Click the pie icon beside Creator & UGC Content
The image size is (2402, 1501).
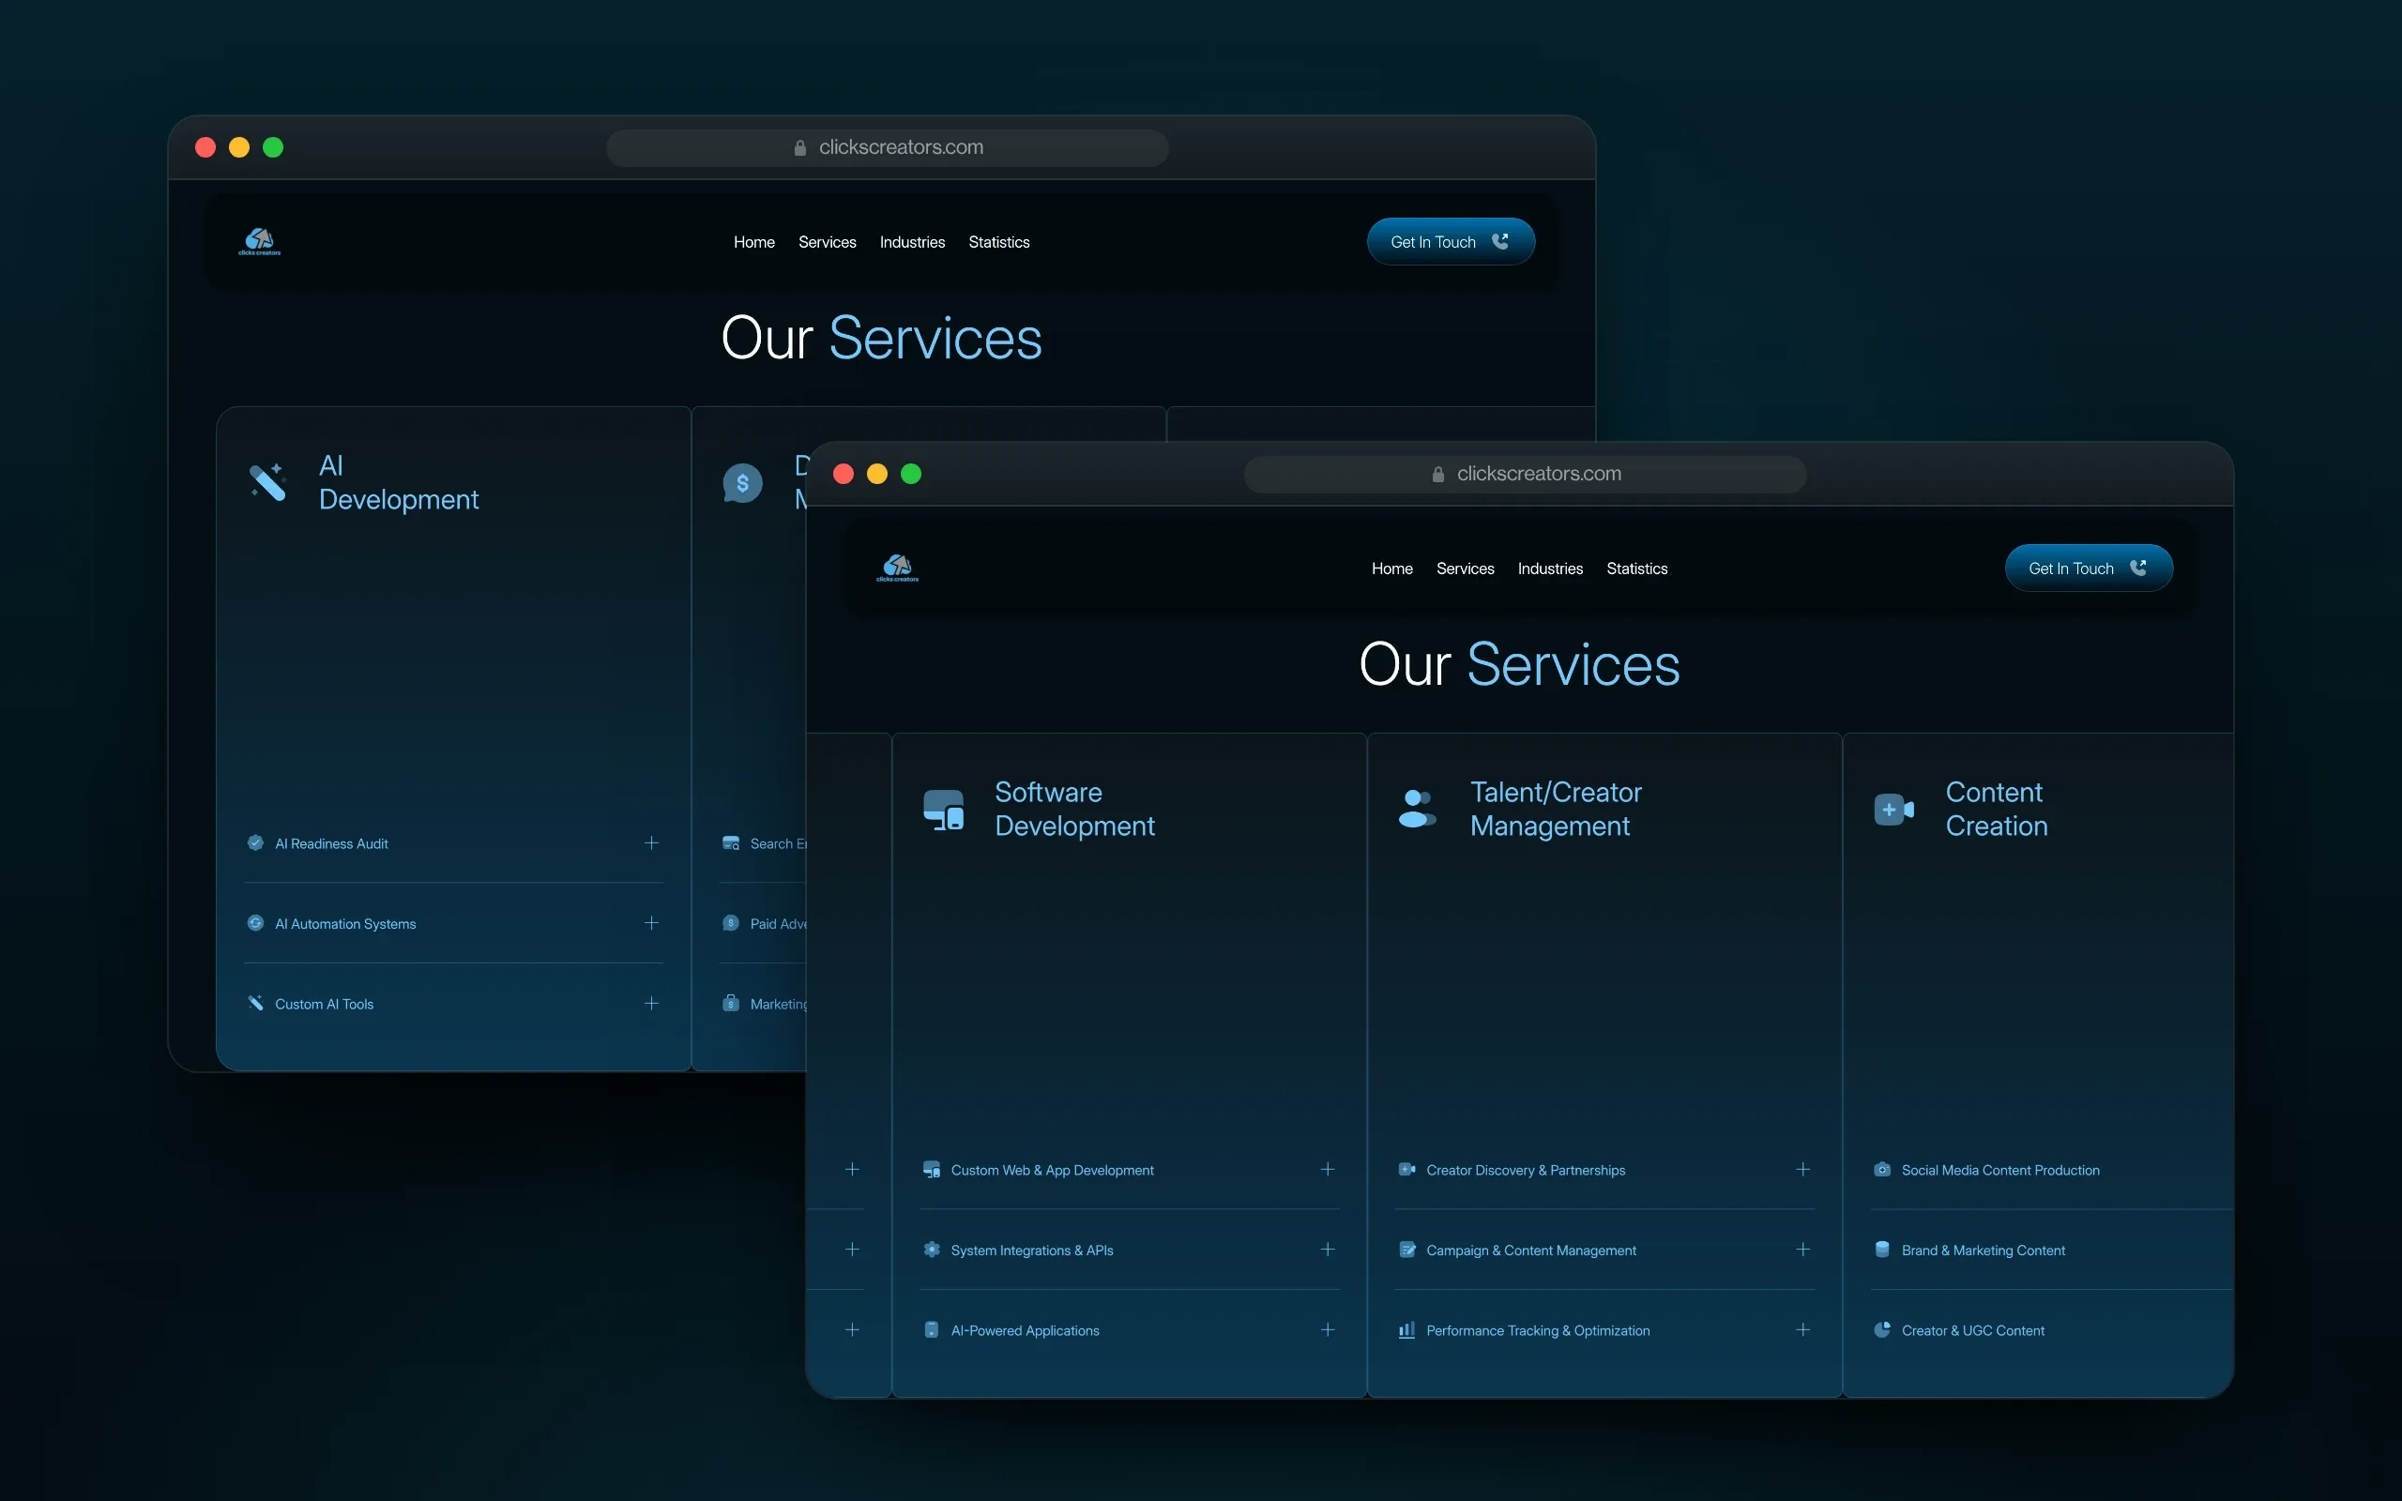click(1882, 1330)
